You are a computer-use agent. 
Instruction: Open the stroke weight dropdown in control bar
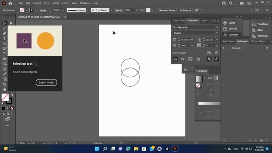pyautogui.click(x=63, y=10)
